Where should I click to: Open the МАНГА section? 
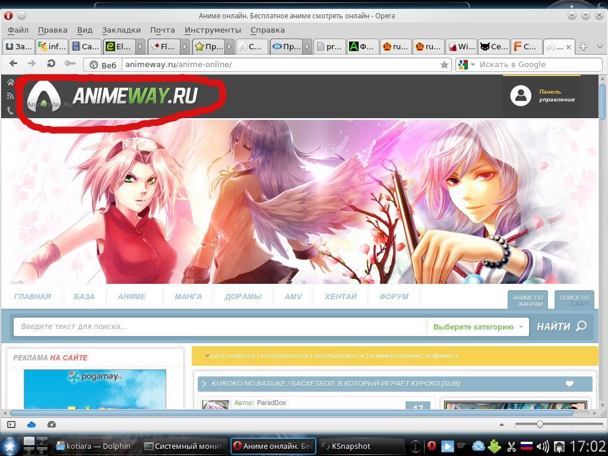pos(188,297)
